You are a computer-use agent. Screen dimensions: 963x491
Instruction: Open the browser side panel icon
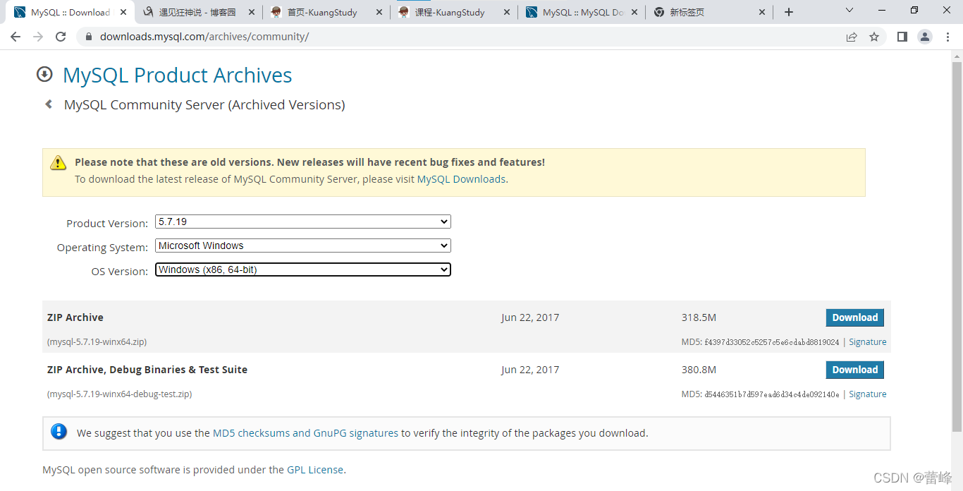pos(902,37)
